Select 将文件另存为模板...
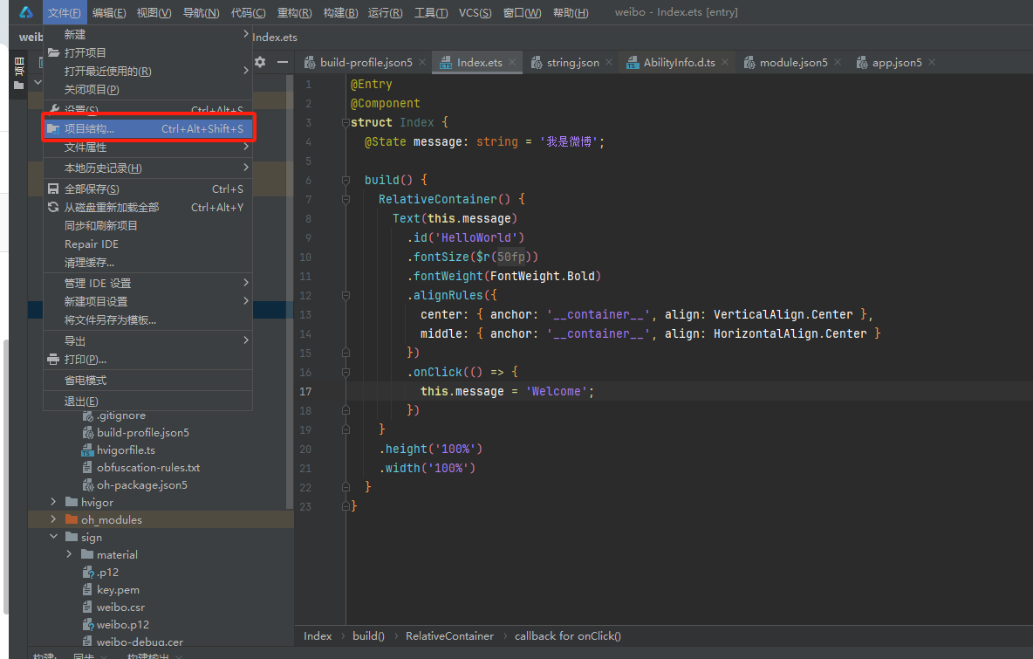Viewport: 1033px width, 659px height. [x=148, y=319]
